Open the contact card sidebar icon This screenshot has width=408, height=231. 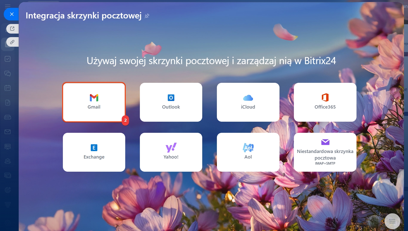tap(8, 175)
